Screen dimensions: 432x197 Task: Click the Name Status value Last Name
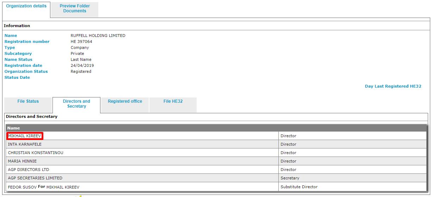pos(81,59)
